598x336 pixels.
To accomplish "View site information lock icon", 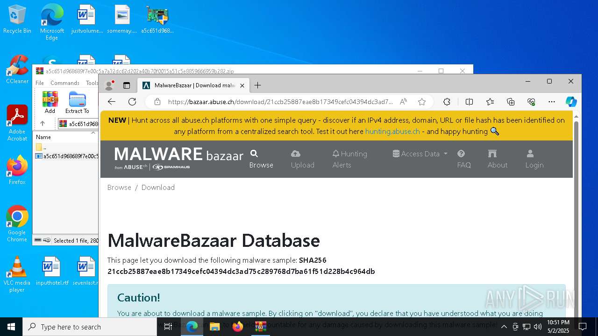I will tap(157, 102).
